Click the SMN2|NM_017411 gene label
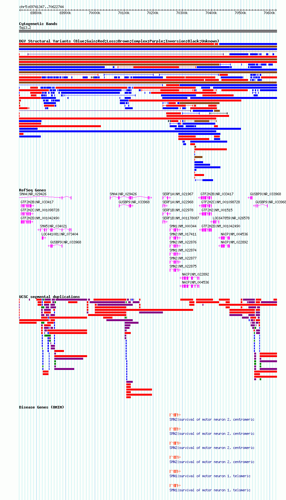286x500 pixels. [x=183, y=234]
